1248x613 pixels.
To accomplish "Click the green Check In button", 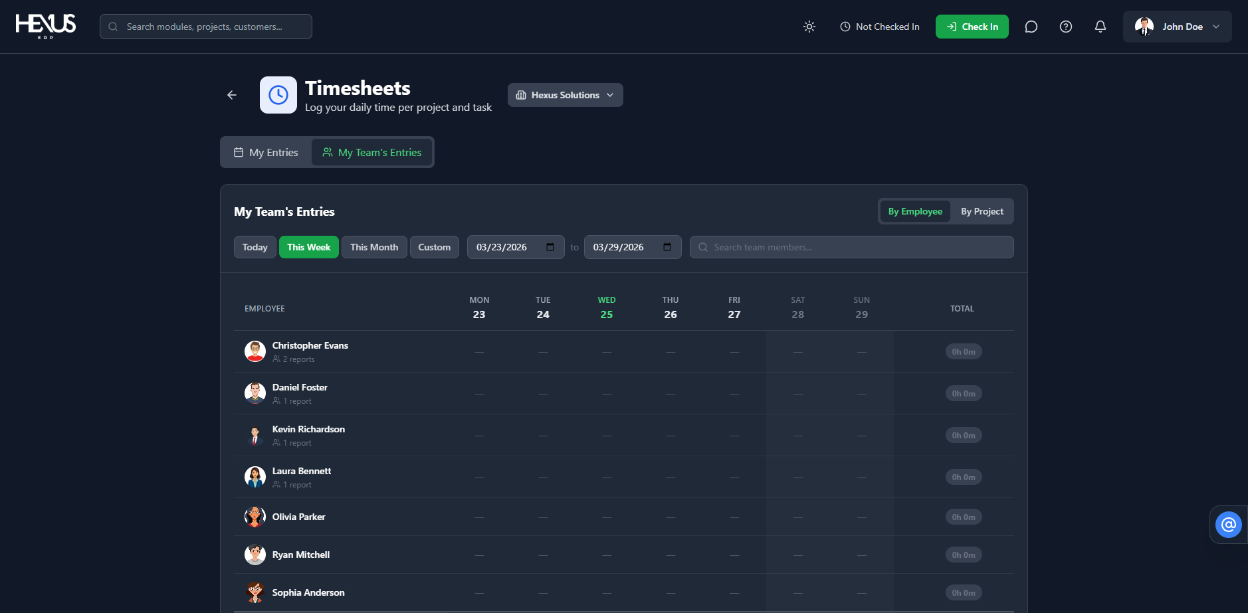I will (x=972, y=27).
